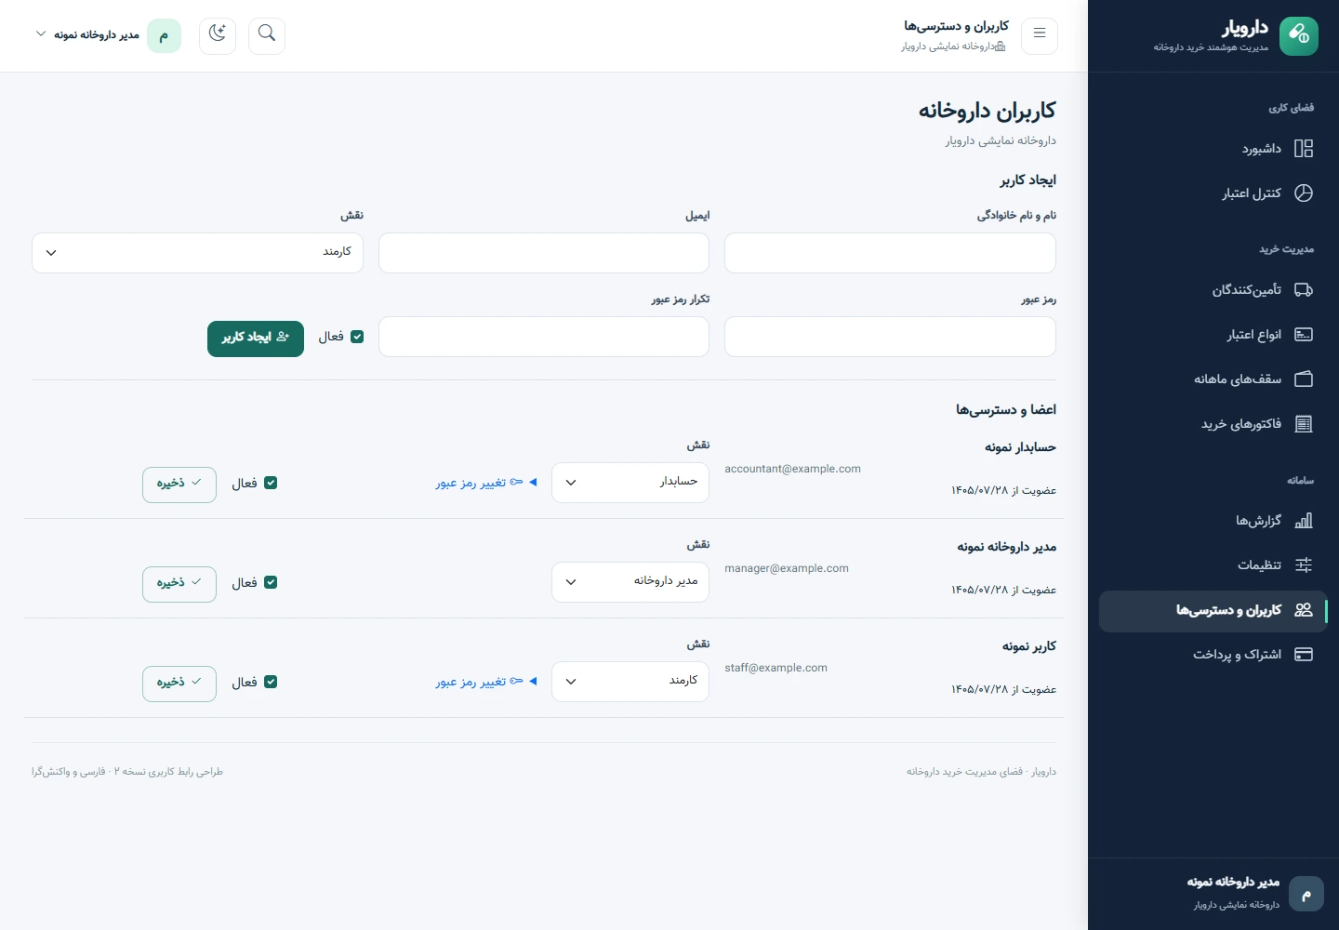Focus the رمز عبور input field
The image size is (1339, 930).
[x=890, y=337]
